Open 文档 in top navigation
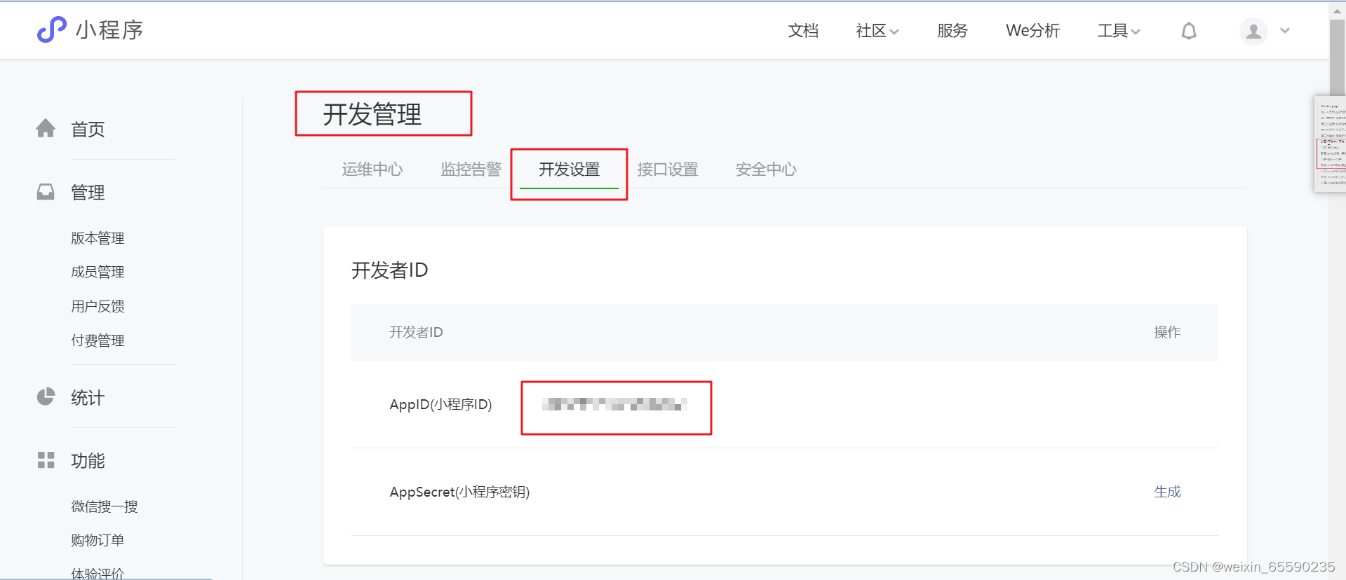This screenshot has height=580, width=1346. [x=803, y=31]
